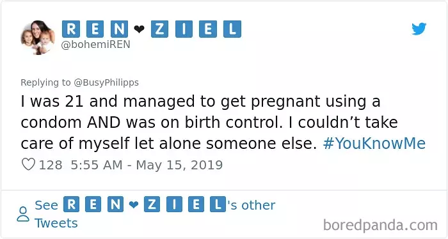Click the person silhouette icon in footer
This screenshot has height=239, width=448.
tap(23, 214)
